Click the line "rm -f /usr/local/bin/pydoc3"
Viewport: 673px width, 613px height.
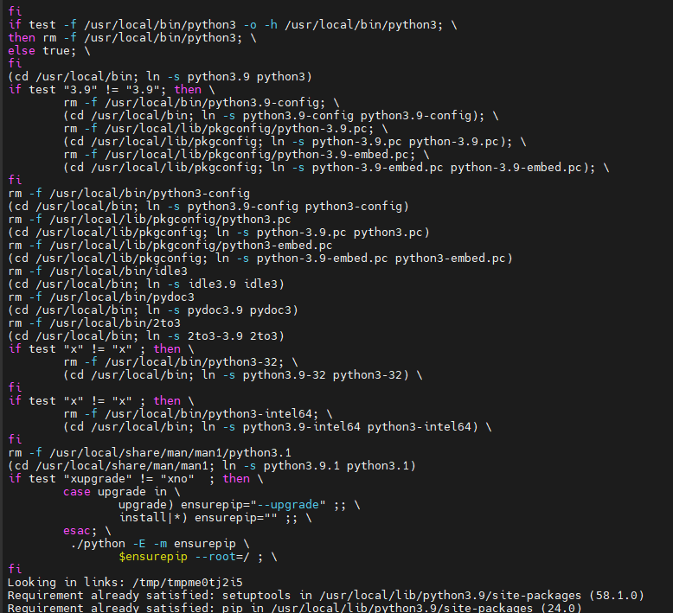(x=101, y=297)
